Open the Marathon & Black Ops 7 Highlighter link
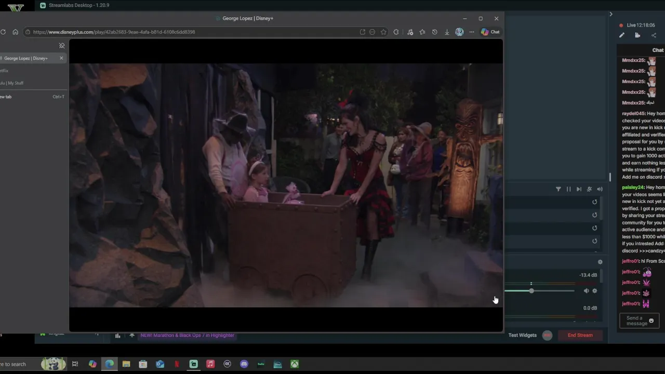 point(188,336)
